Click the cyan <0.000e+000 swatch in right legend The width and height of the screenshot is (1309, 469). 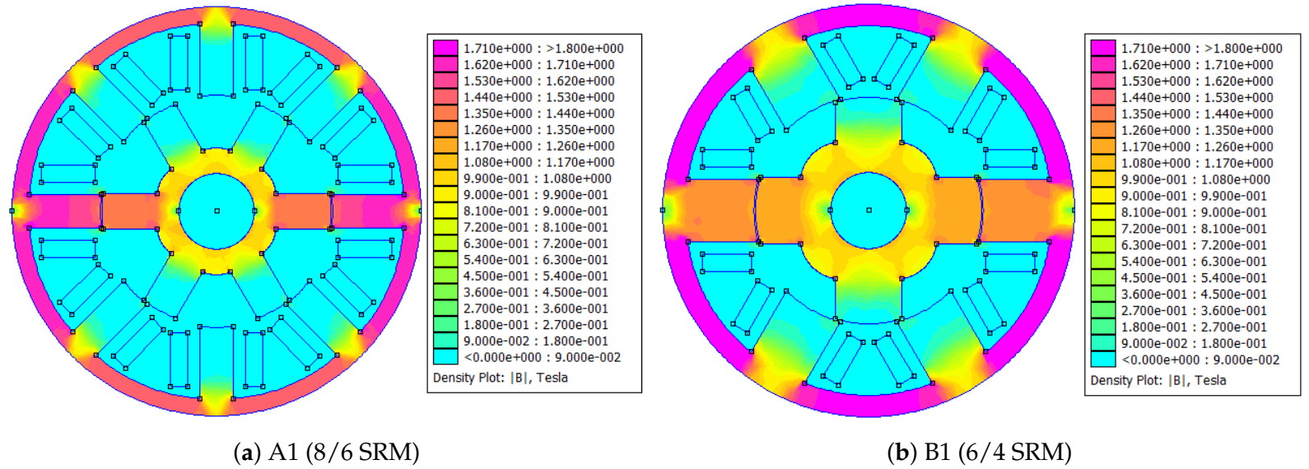[1102, 360]
